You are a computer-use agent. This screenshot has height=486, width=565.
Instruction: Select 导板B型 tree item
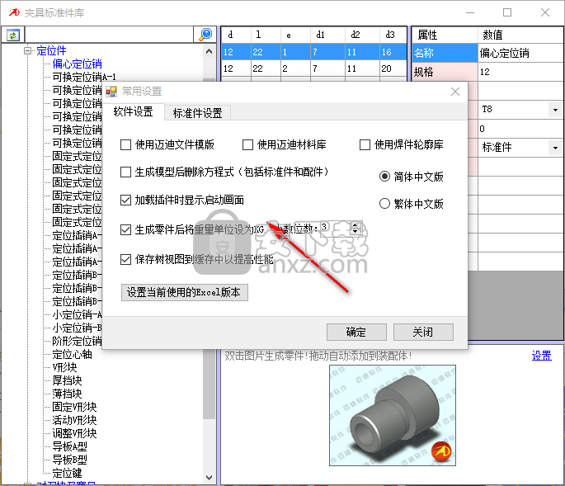pyautogui.click(x=69, y=460)
